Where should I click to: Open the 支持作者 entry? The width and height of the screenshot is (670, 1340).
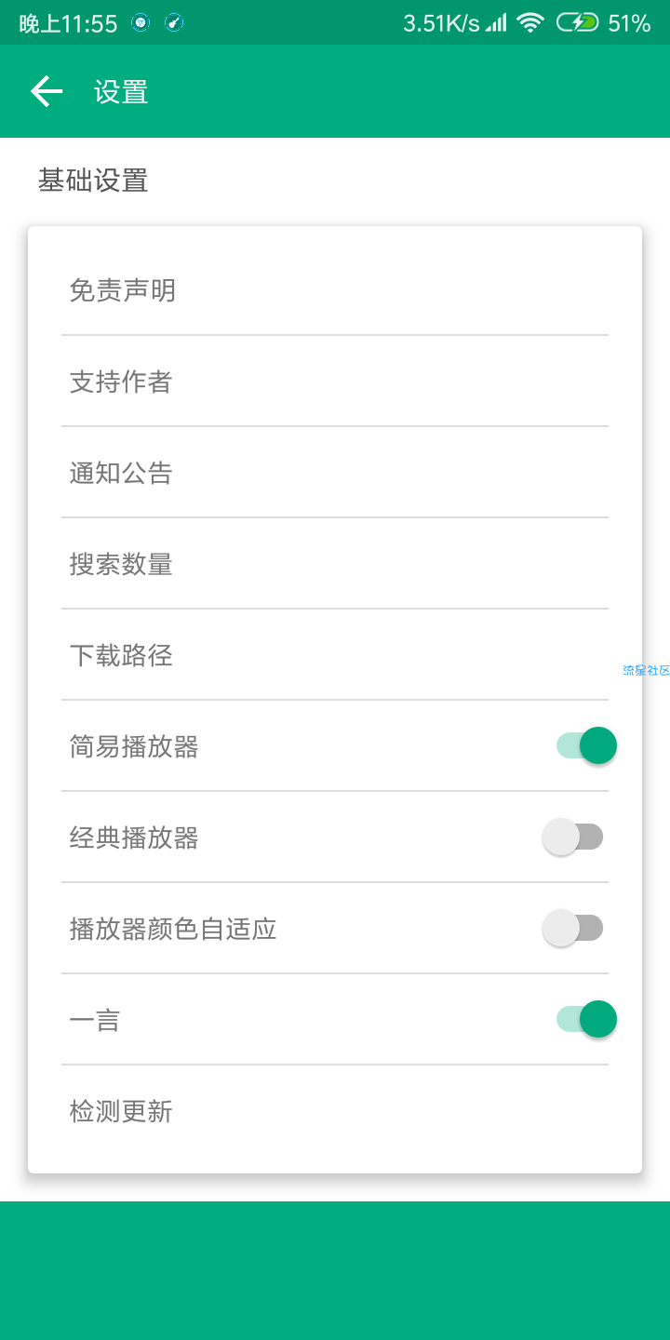click(x=335, y=382)
